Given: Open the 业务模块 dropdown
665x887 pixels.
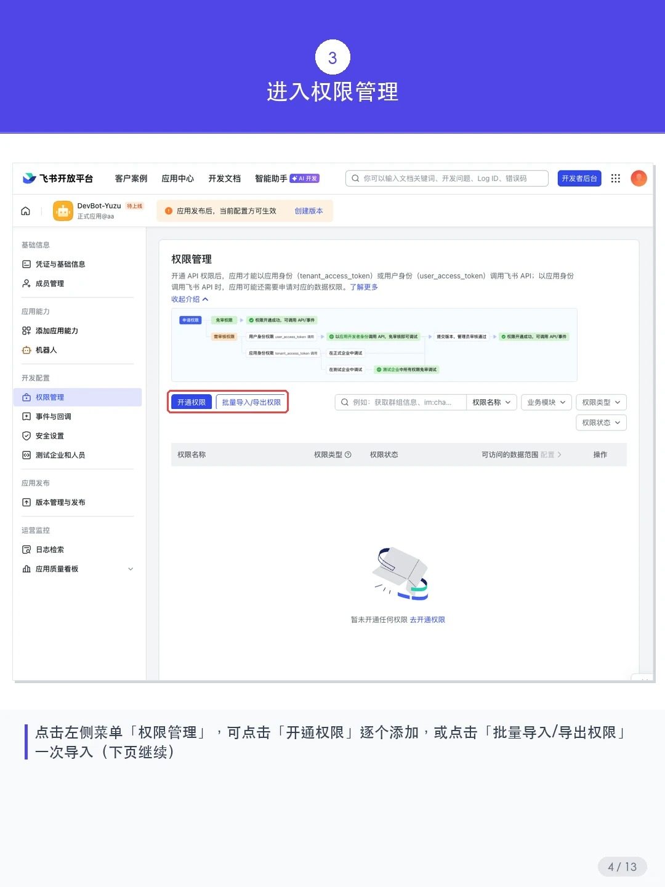Looking at the screenshot, I should coord(546,402).
